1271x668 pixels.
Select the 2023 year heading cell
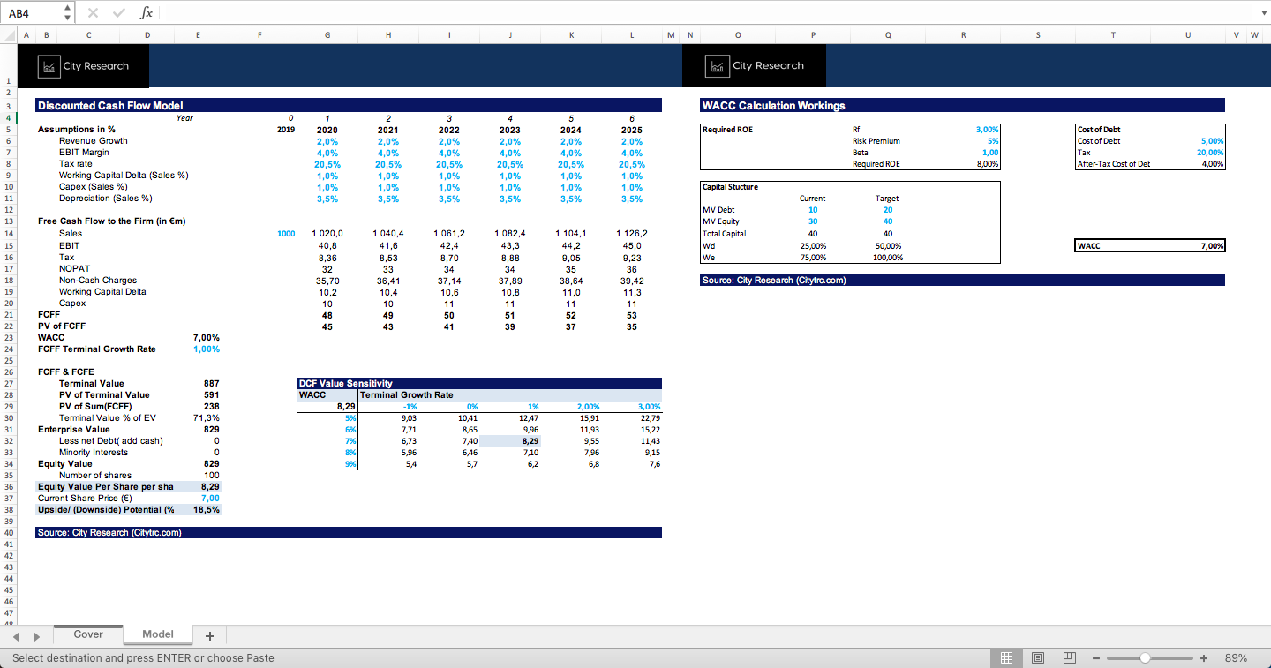pos(510,130)
